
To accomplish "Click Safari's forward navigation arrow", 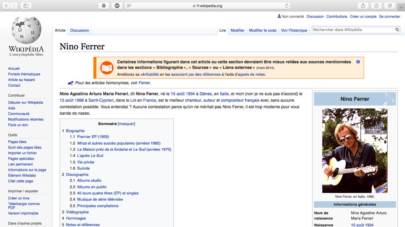I will 14,6.
